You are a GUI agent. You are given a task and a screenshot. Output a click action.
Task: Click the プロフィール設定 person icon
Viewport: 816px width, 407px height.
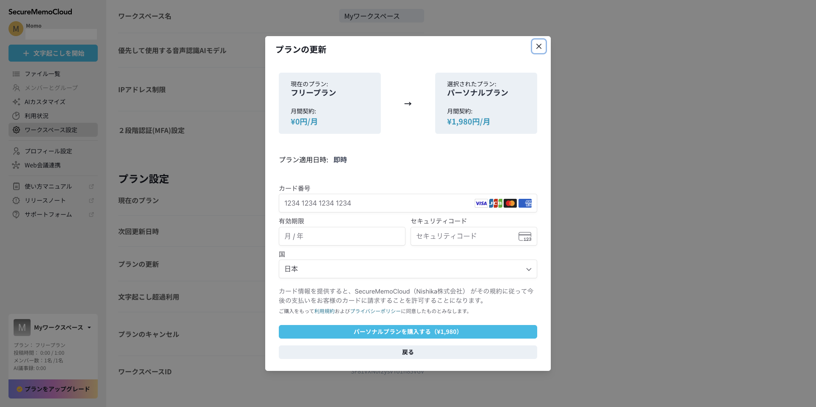coord(16,151)
